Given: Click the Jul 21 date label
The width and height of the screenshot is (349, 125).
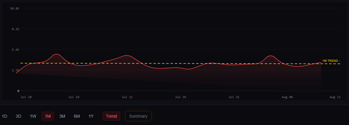Looking at the screenshot, I should [127, 97].
